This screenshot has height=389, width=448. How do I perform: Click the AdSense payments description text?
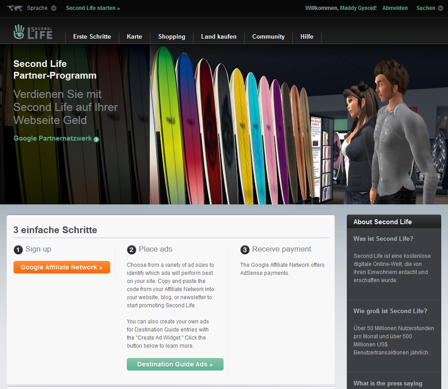[x=282, y=269]
